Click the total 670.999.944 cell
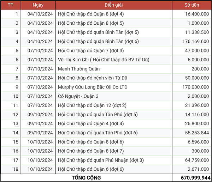The image size is (212, 182). 192,178
